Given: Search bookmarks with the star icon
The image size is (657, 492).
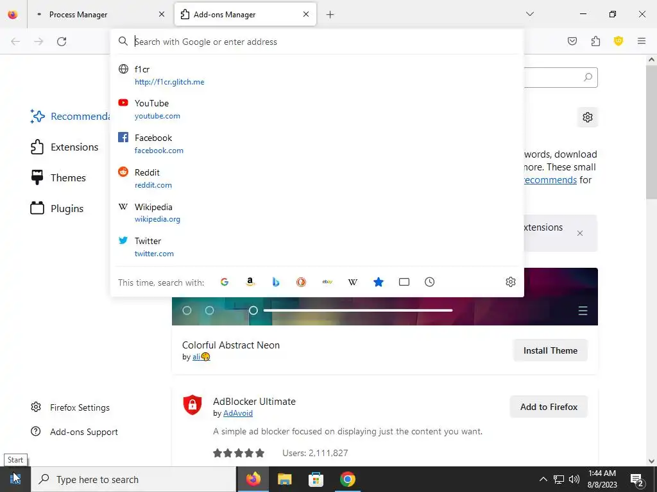Looking at the screenshot, I should pyautogui.click(x=379, y=282).
